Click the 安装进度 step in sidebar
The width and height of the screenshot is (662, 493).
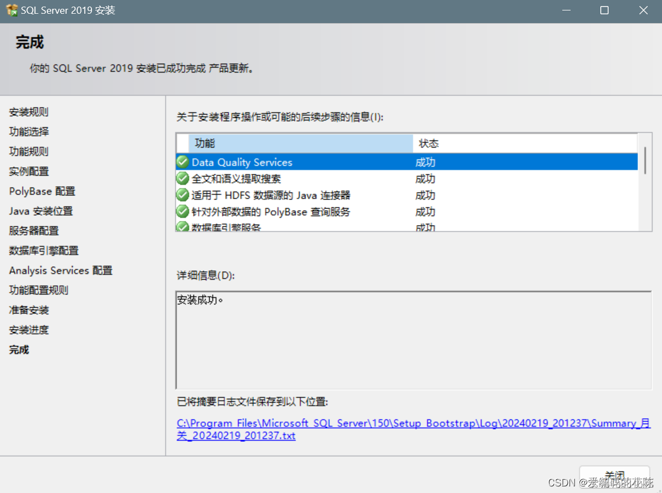[29, 330]
